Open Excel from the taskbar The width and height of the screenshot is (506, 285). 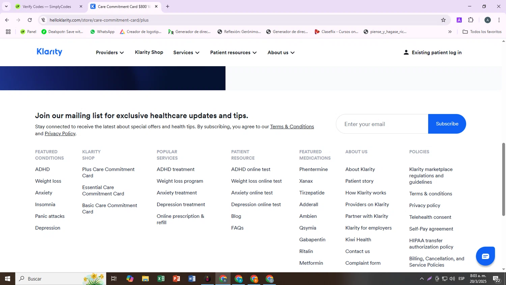pyautogui.click(x=161, y=279)
